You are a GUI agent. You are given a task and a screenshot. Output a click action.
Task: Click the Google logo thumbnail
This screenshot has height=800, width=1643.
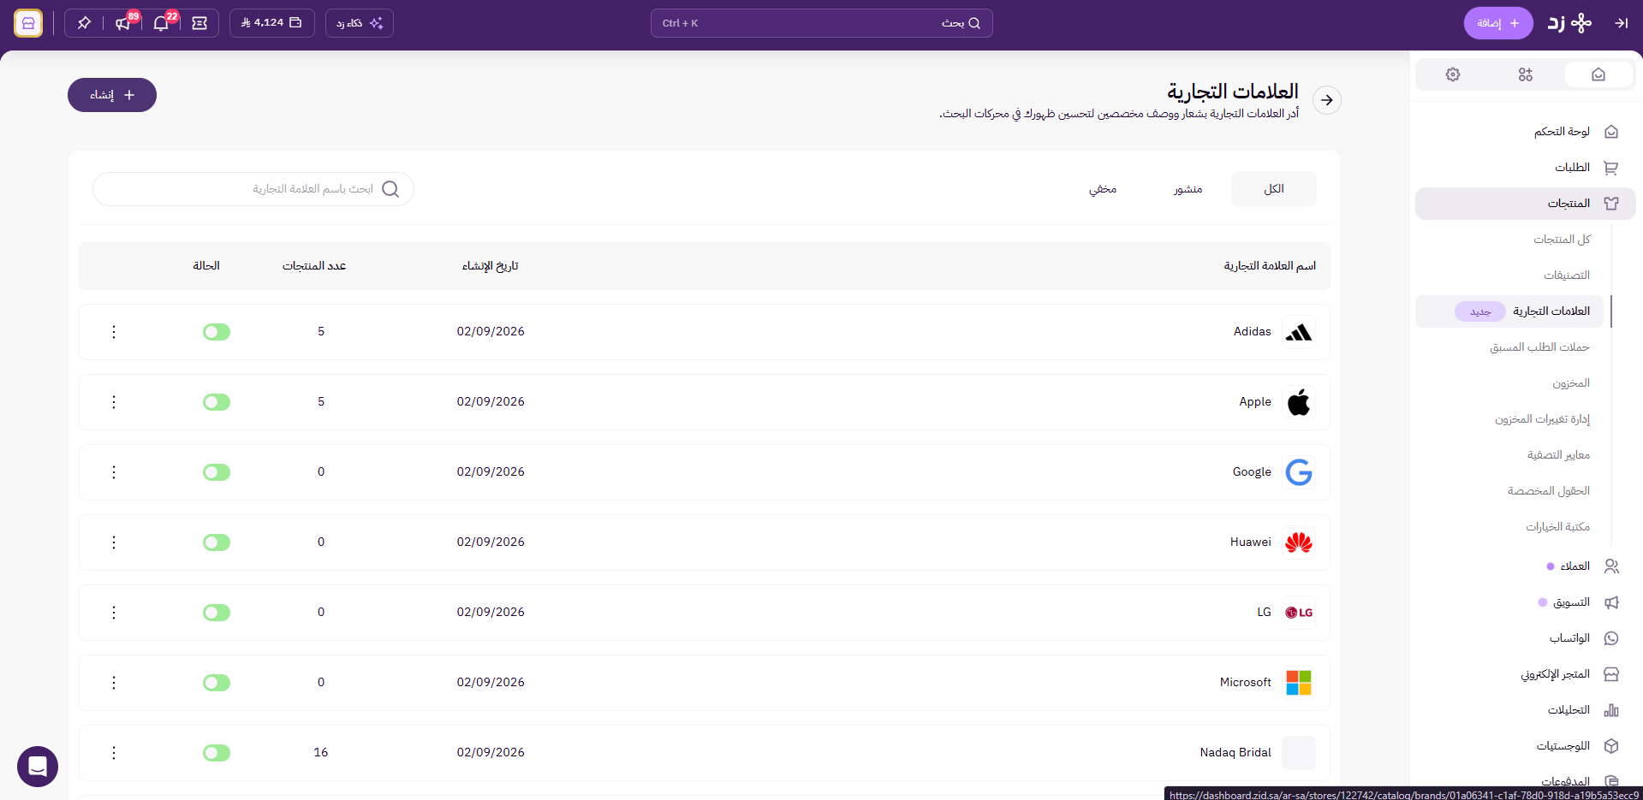tap(1299, 472)
